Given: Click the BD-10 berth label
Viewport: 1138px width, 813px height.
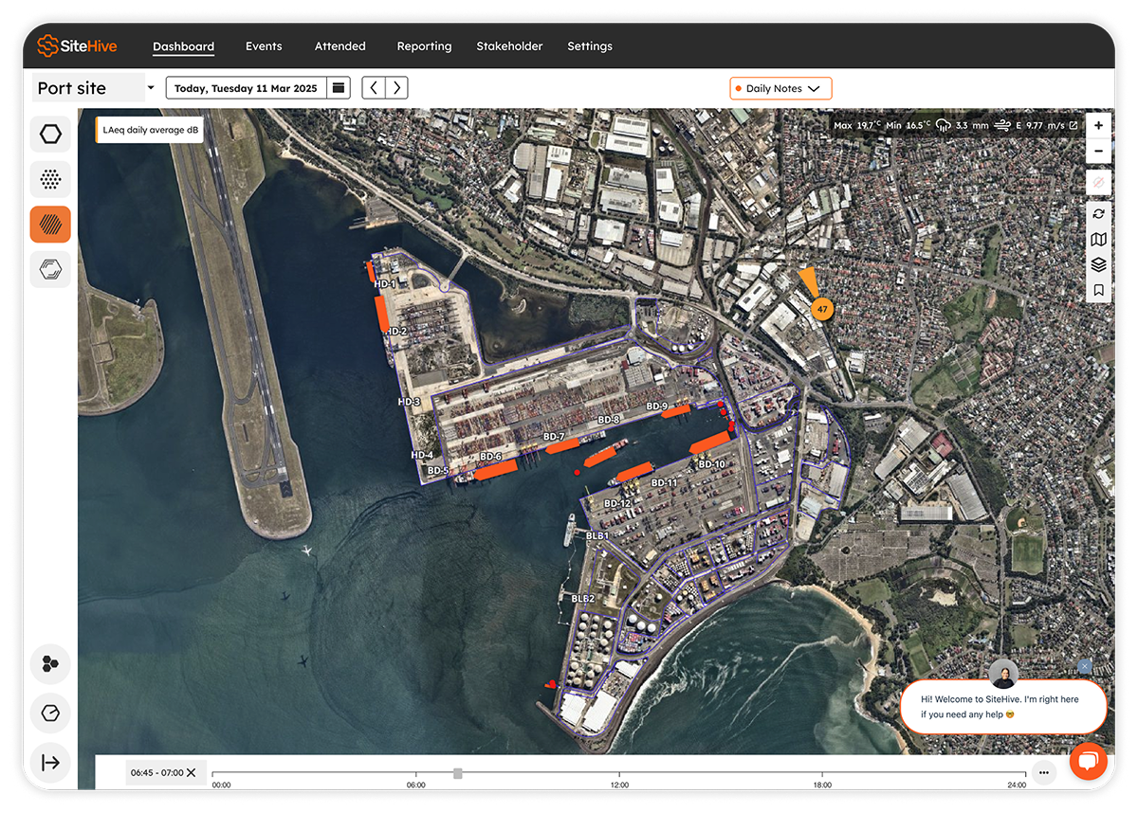Looking at the screenshot, I should [711, 464].
